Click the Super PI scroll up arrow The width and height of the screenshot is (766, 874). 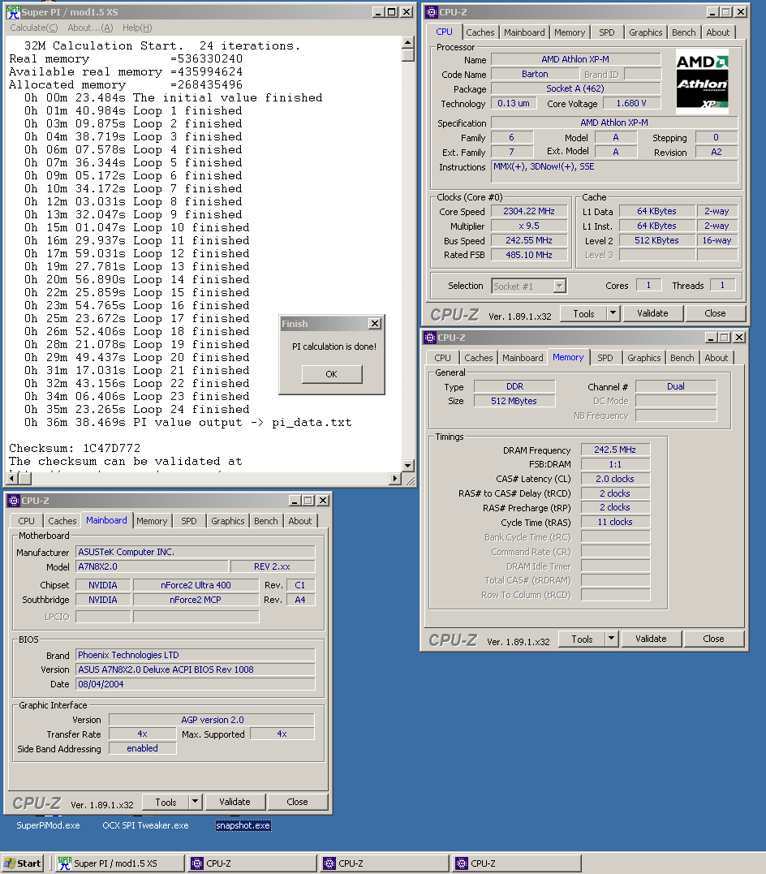(x=408, y=42)
